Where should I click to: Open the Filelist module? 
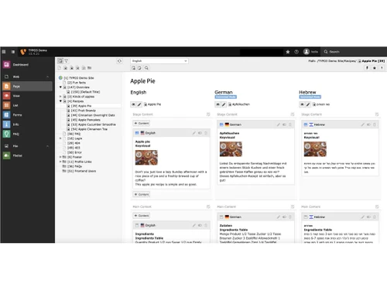coord(27,155)
